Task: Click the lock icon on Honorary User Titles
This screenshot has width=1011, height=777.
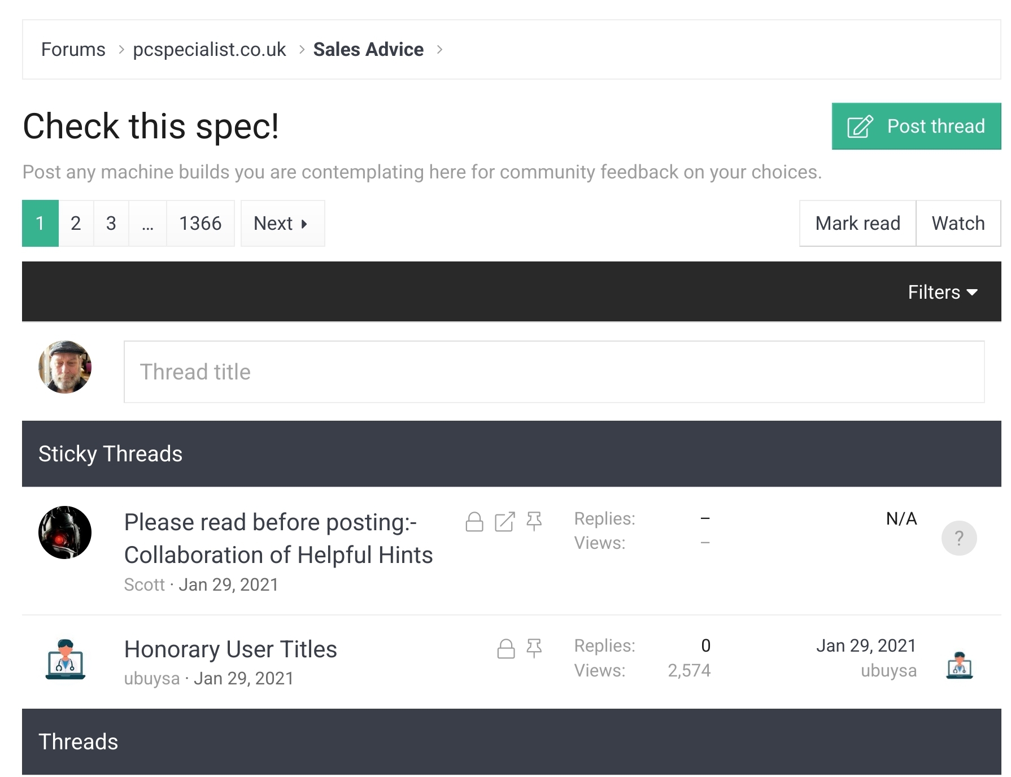Action: [x=506, y=649]
